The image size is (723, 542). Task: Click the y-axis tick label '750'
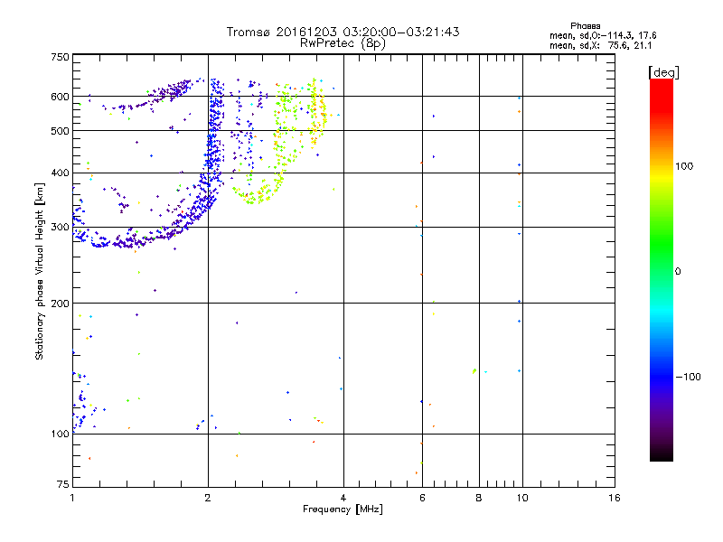[x=60, y=57]
